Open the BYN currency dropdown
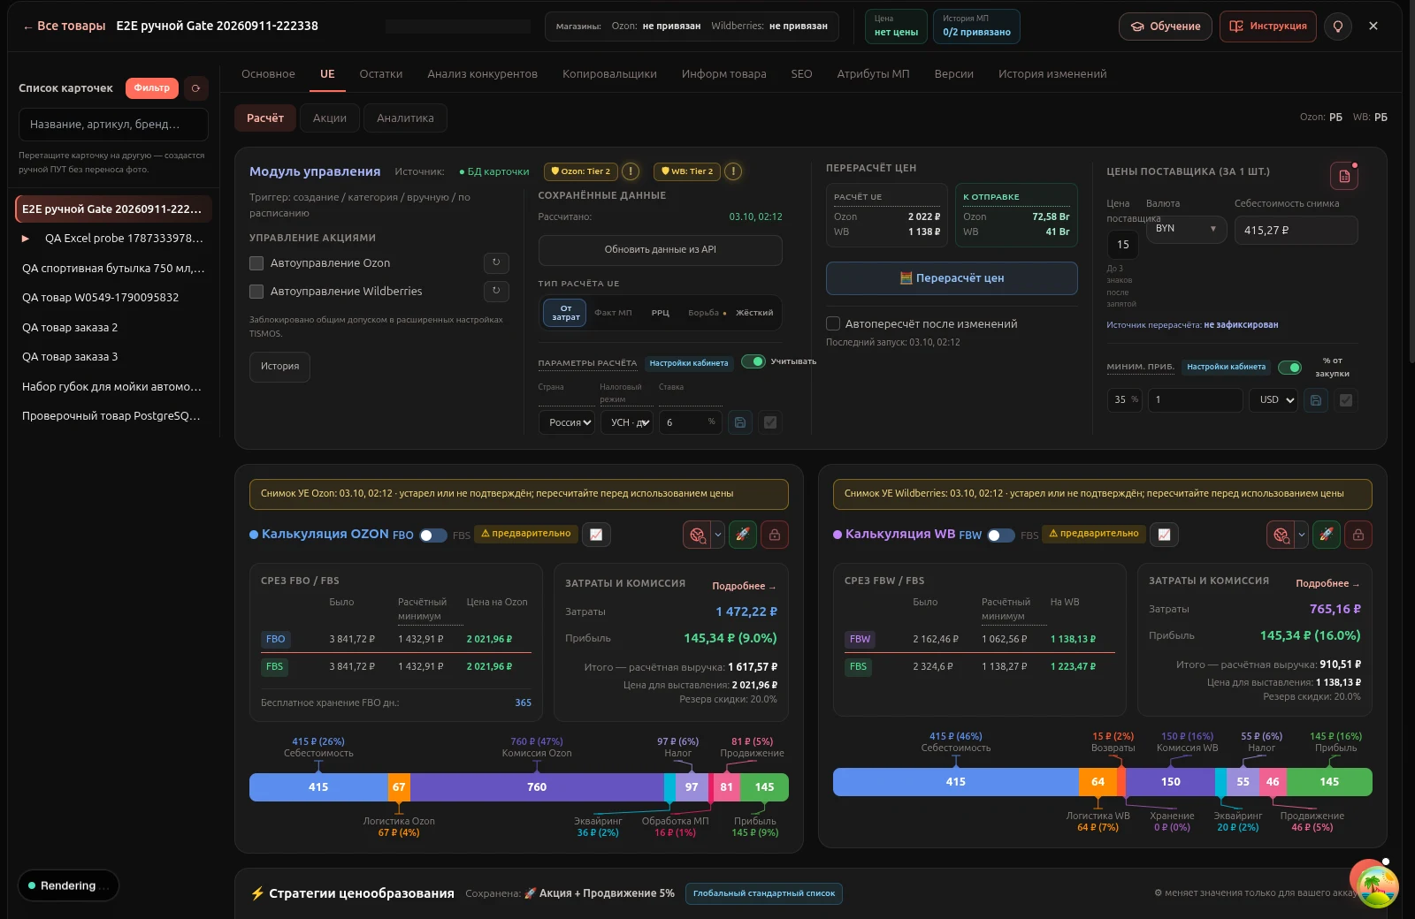 click(1187, 229)
